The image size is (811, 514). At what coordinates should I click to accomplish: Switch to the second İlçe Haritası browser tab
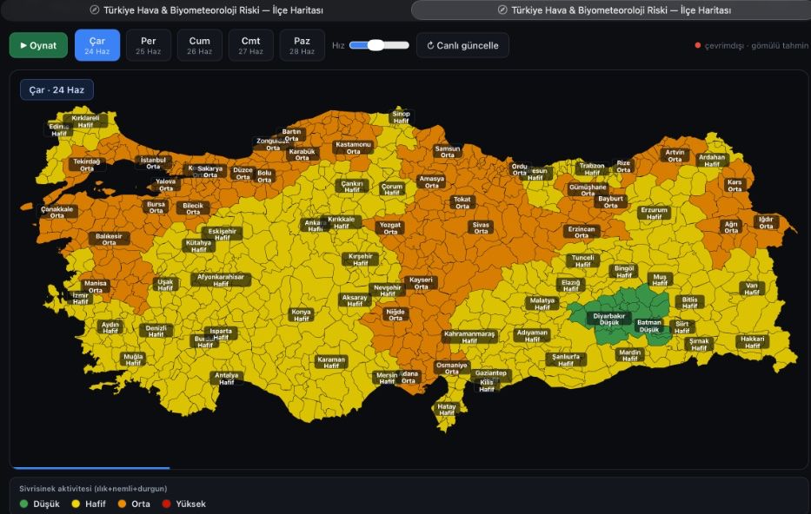611,10
